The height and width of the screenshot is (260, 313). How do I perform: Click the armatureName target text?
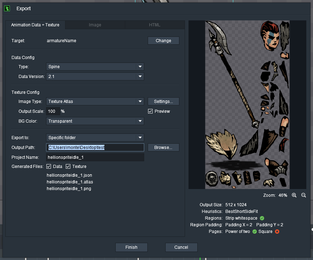(62, 41)
